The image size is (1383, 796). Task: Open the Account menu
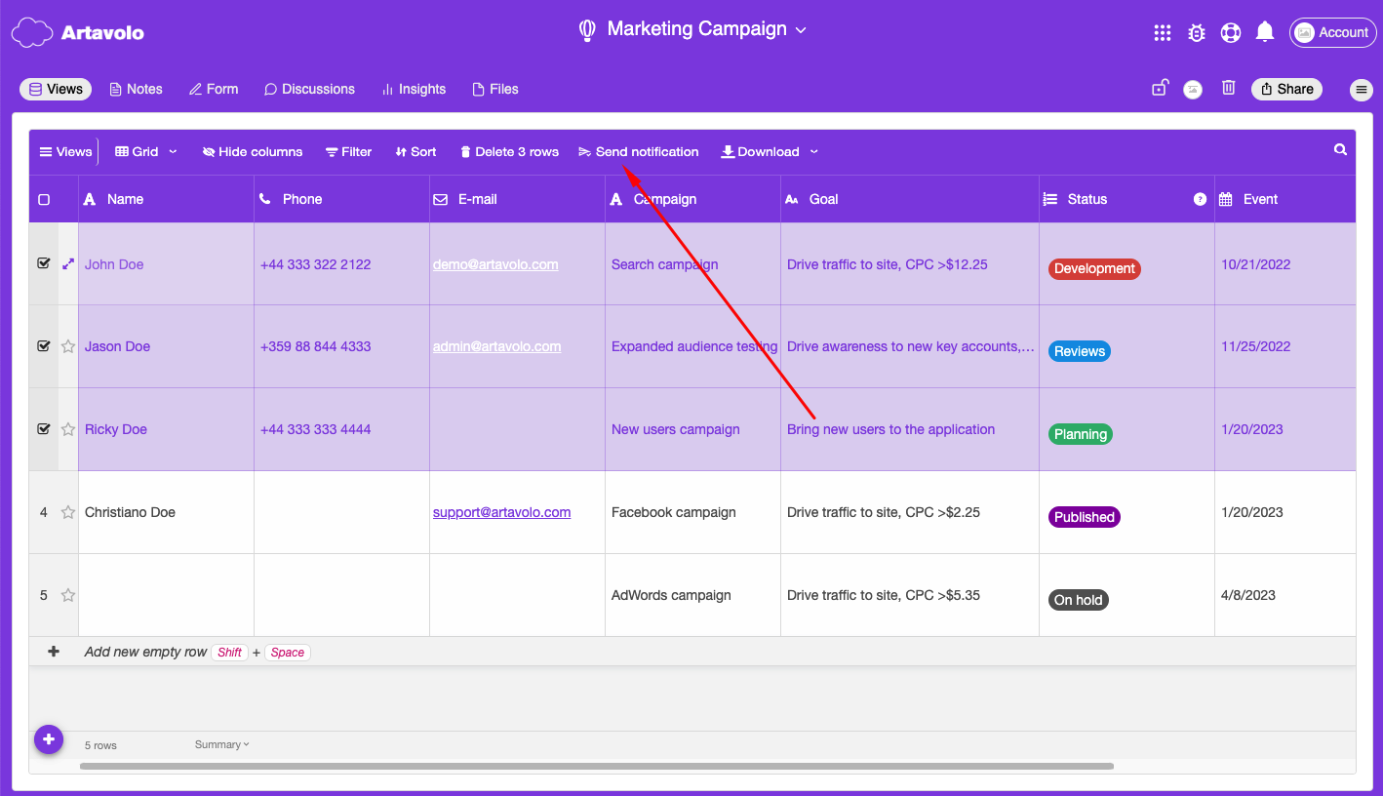(1333, 32)
